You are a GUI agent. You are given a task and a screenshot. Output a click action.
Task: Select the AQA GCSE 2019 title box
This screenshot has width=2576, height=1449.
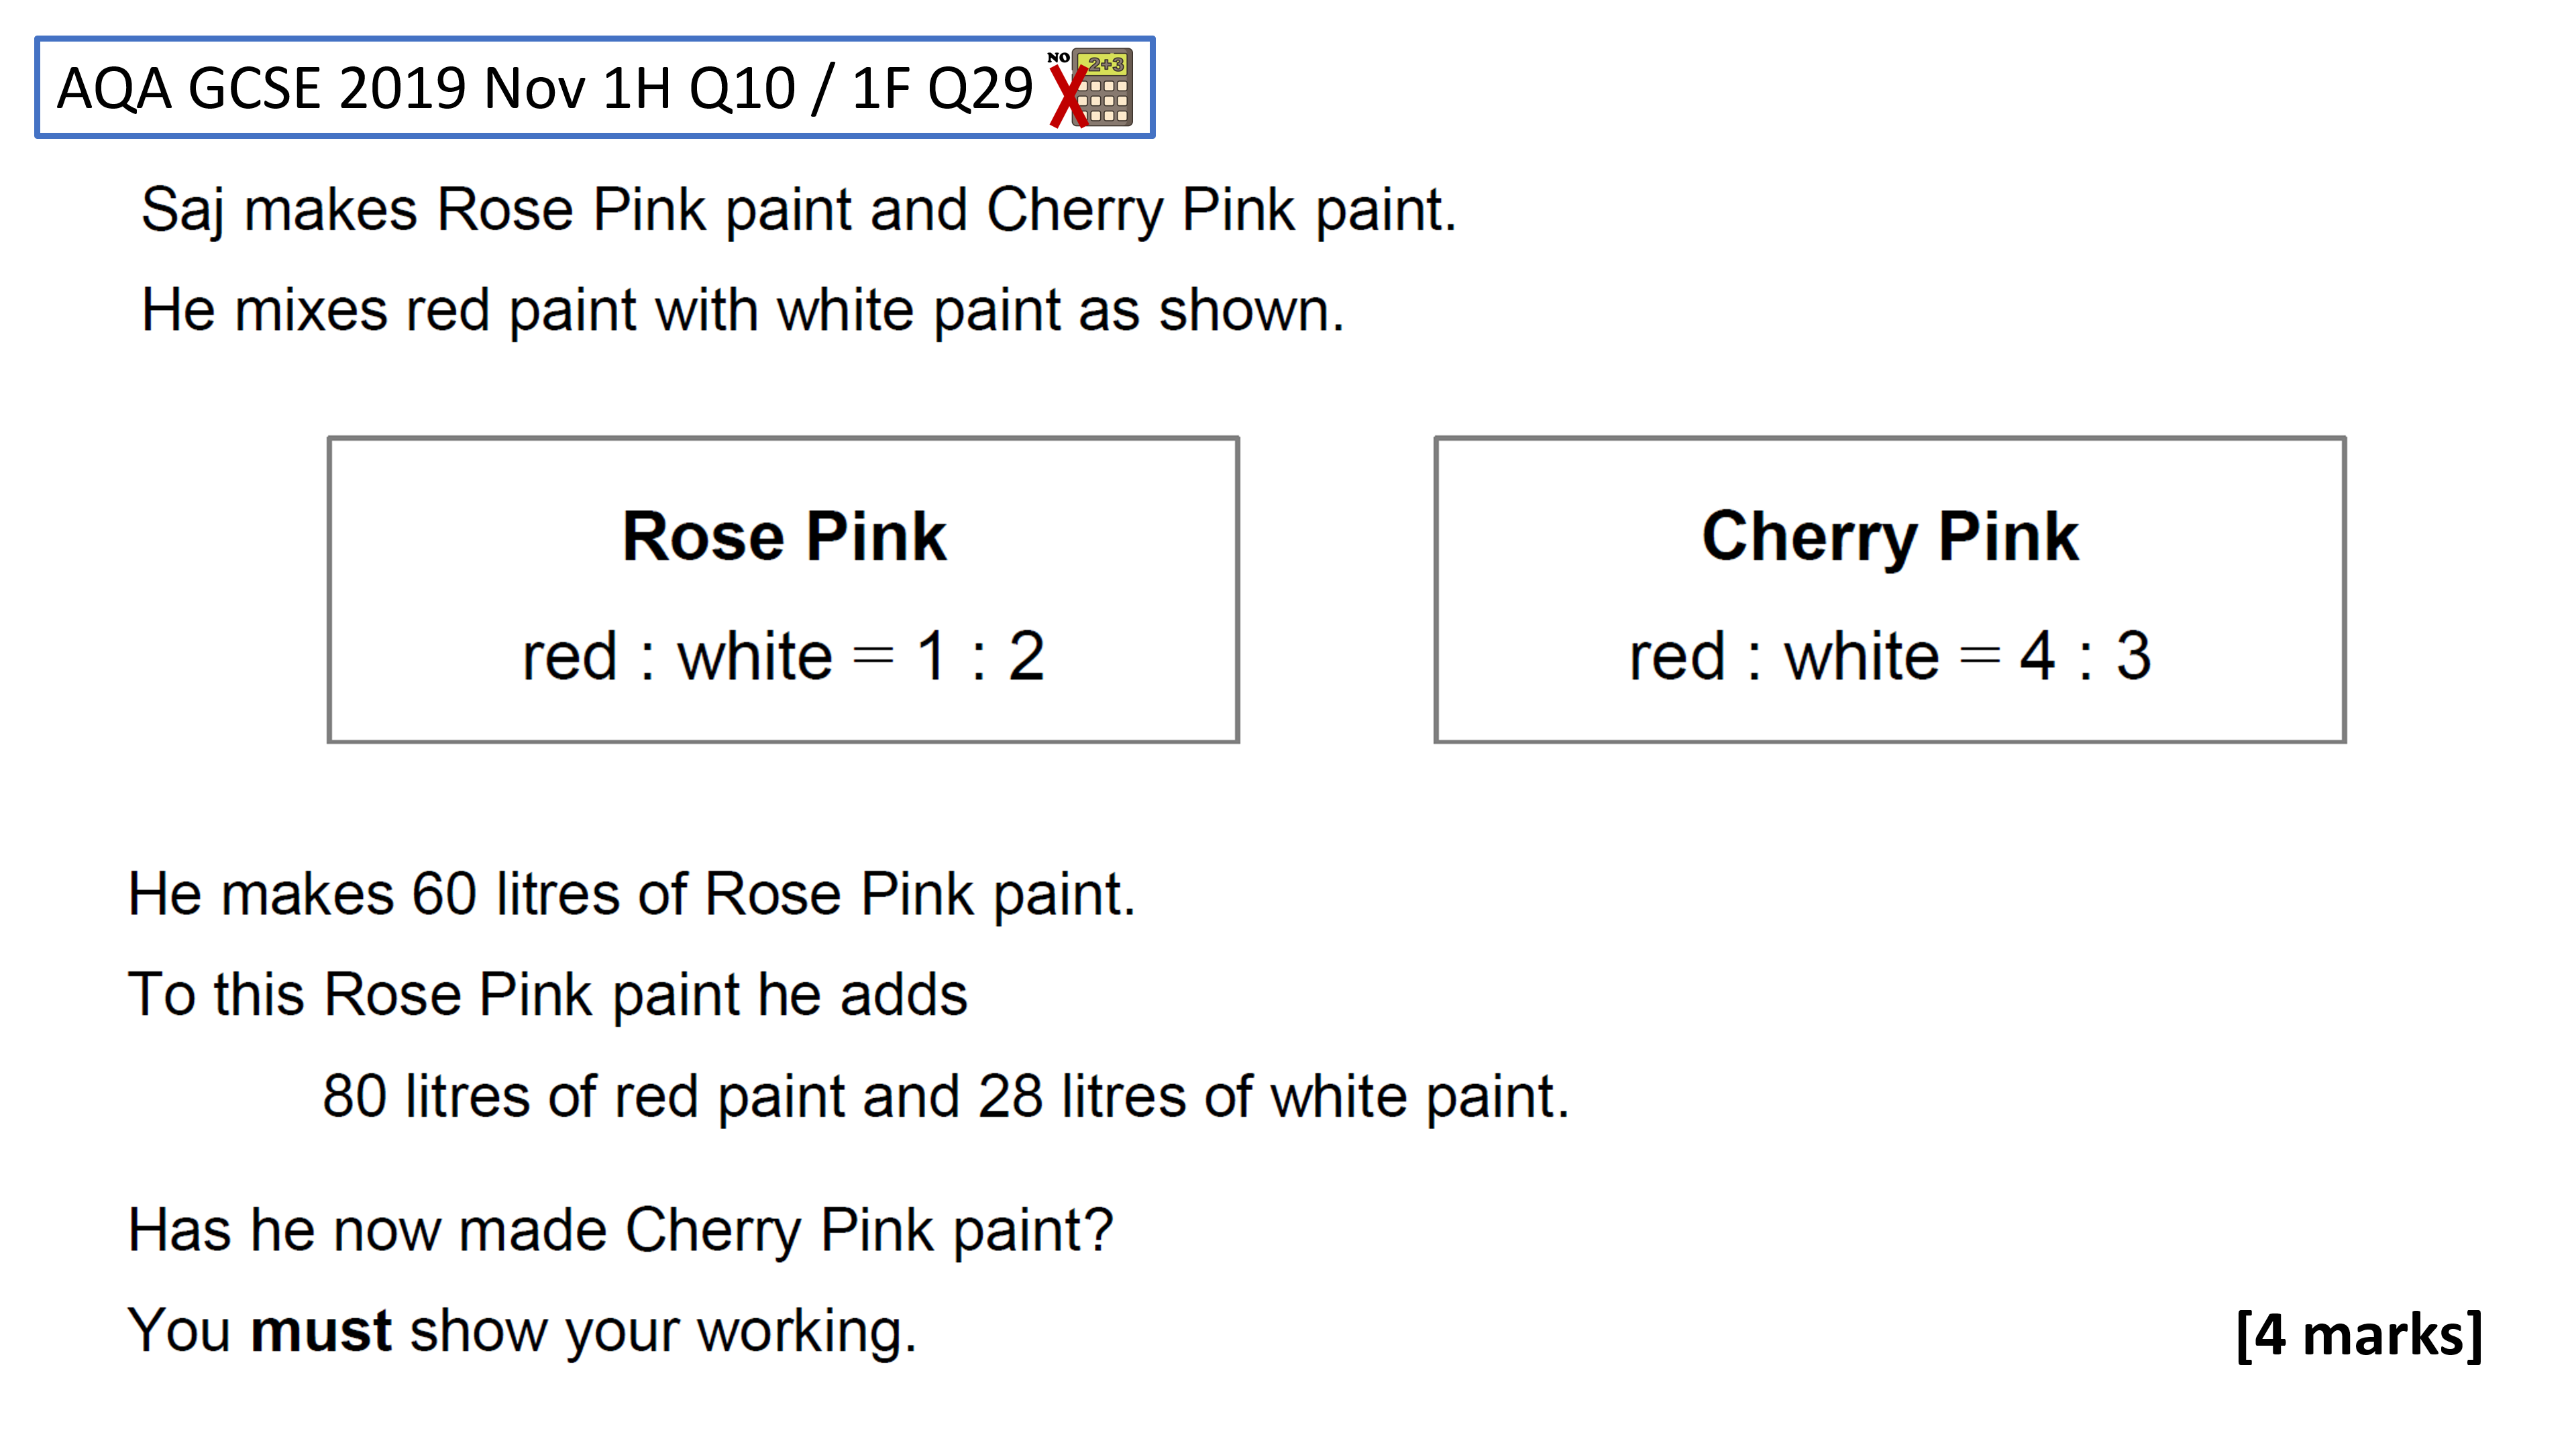(x=595, y=88)
